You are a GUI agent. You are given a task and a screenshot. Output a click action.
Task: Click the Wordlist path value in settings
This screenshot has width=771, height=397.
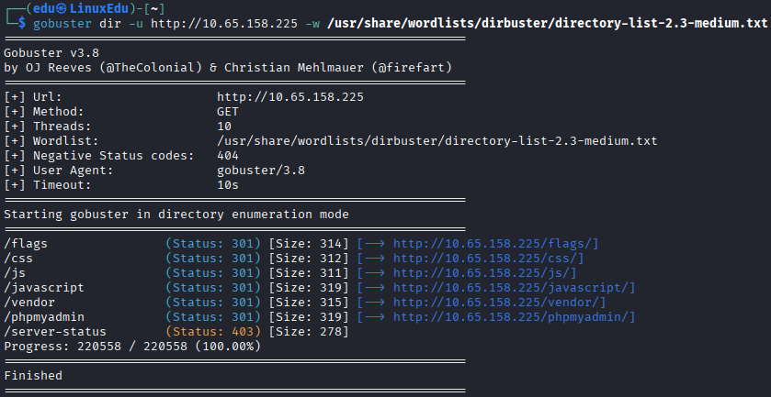tap(437, 141)
